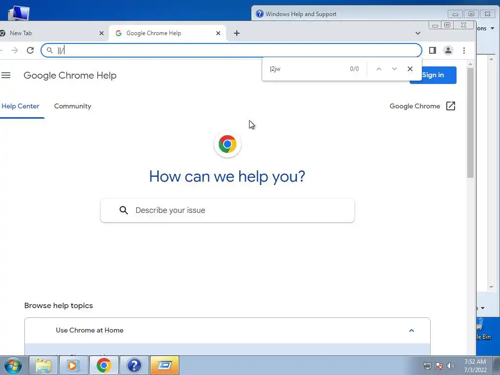500x375 pixels.
Task: Reload the page with the refresh icon
Action: pyautogui.click(x=30, y=50)
